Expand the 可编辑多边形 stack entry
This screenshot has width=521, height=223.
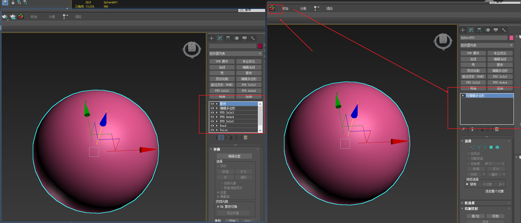point(463,96)
